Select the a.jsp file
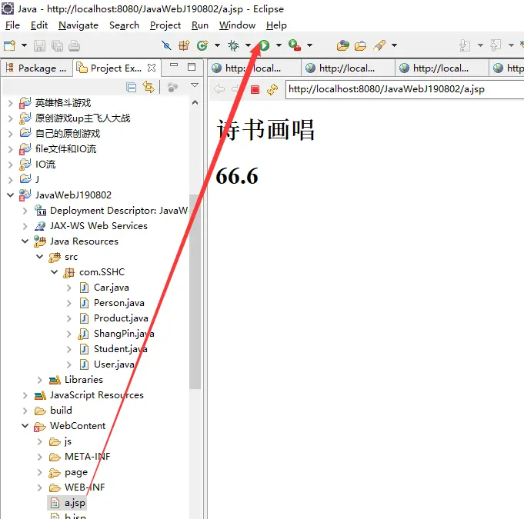This screenshot has width=524, height=519. point(68,503)
